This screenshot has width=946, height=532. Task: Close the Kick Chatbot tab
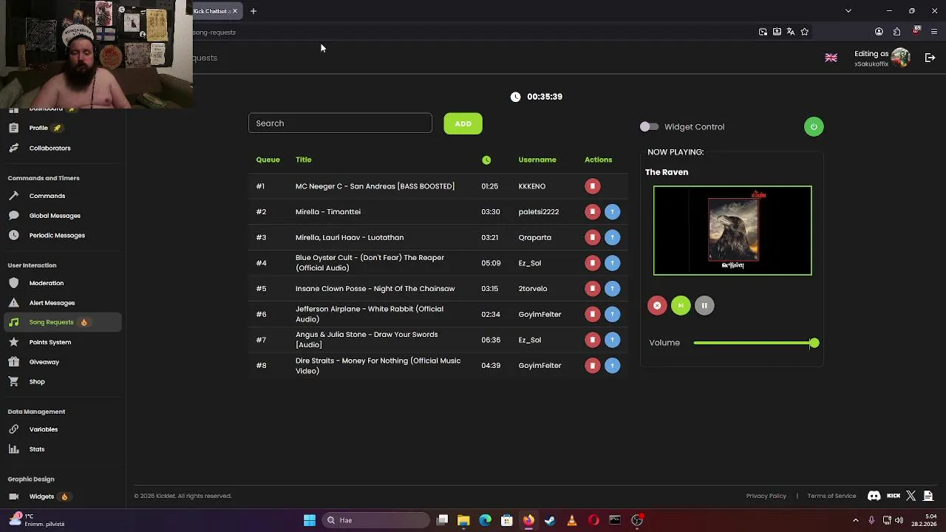click(235, 11)
